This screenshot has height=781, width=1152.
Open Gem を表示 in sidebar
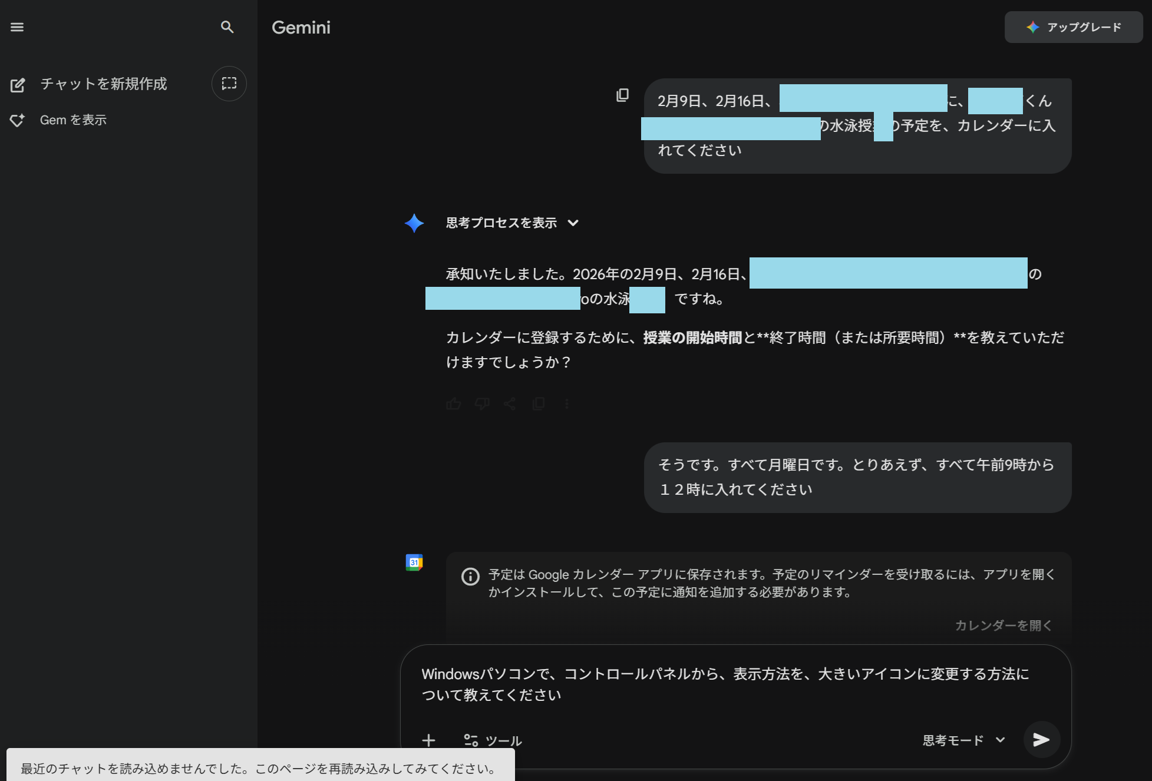pos(73,120)
